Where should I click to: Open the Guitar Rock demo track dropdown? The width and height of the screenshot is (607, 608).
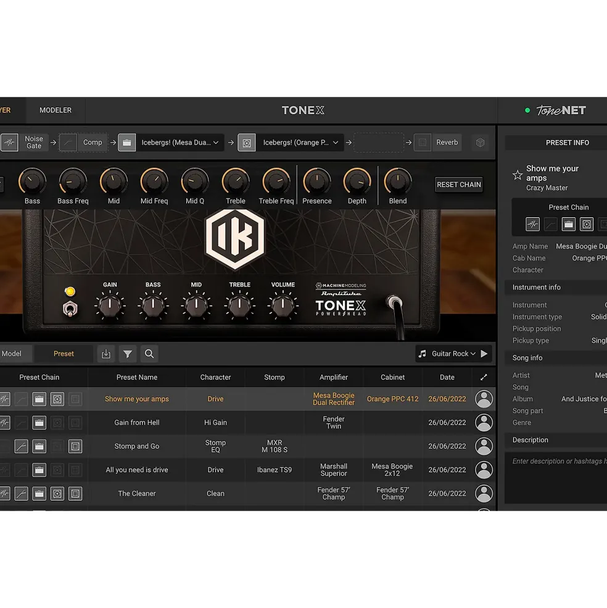click(x=453, y=354)
